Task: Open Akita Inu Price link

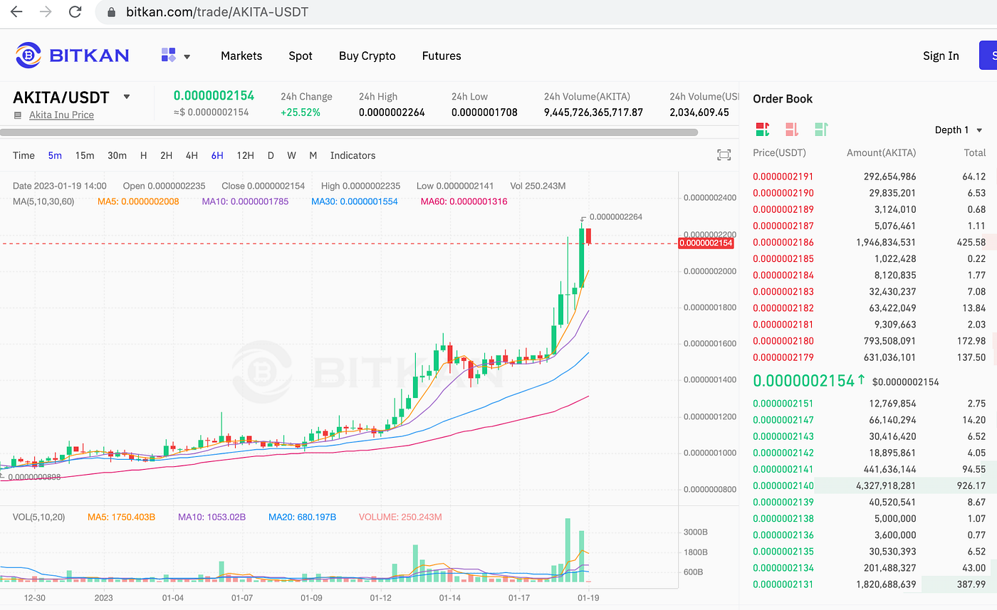Action: tap(61, 115)
